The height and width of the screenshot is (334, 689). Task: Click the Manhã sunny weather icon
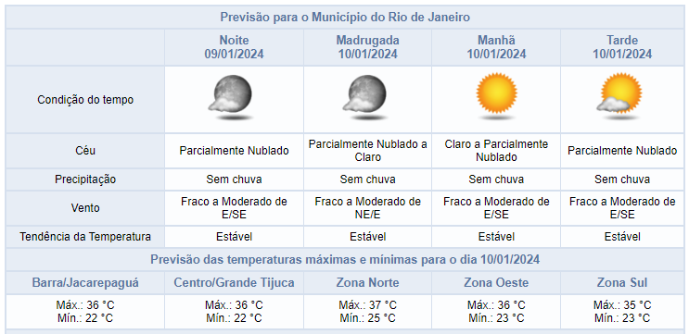click(x=496, y=96)
